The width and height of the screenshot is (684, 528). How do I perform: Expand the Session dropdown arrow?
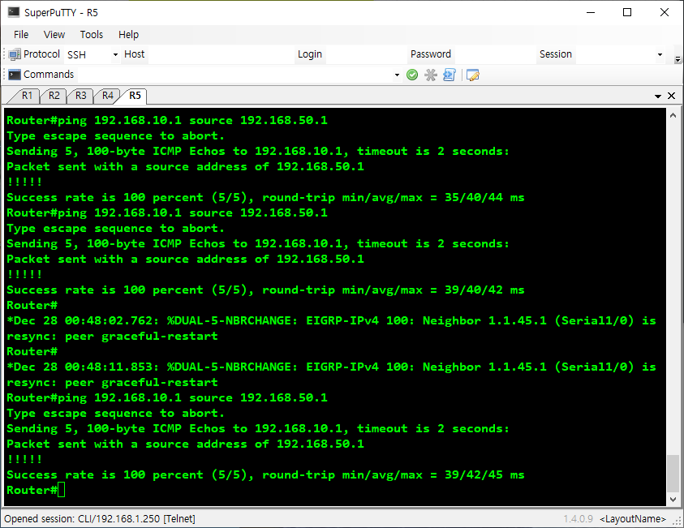(x=660, y=55)
